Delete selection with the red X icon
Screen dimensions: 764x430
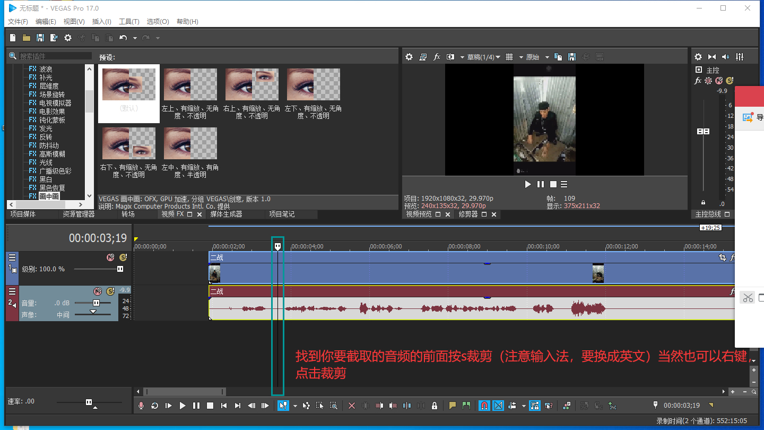[351, 406]
